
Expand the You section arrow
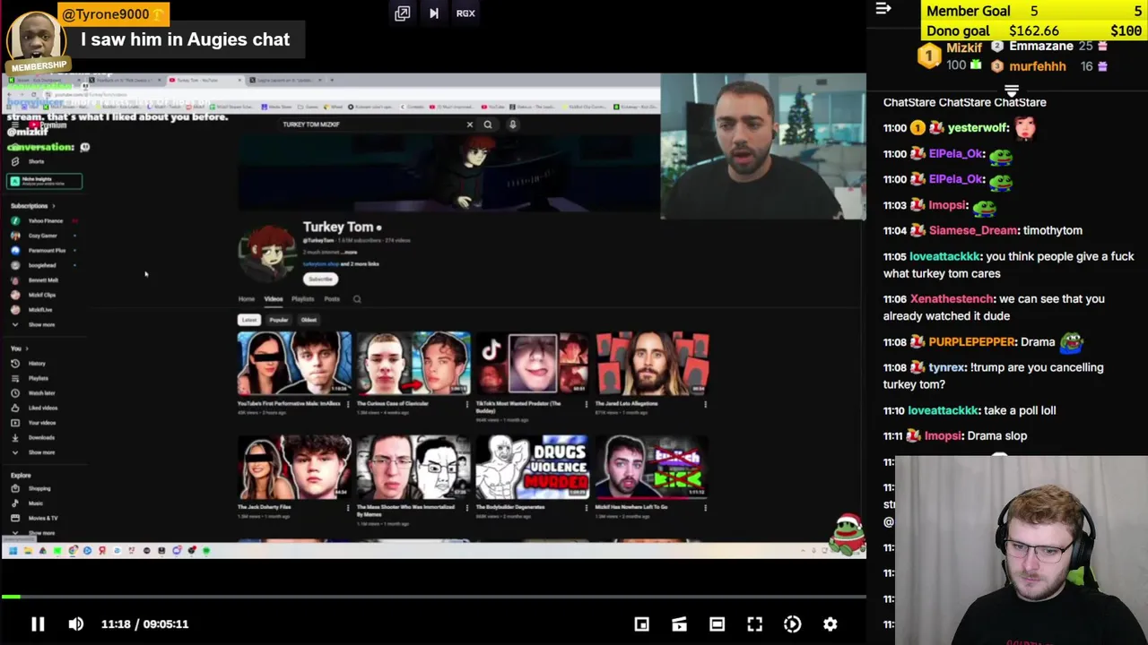[x=26, y=348]
